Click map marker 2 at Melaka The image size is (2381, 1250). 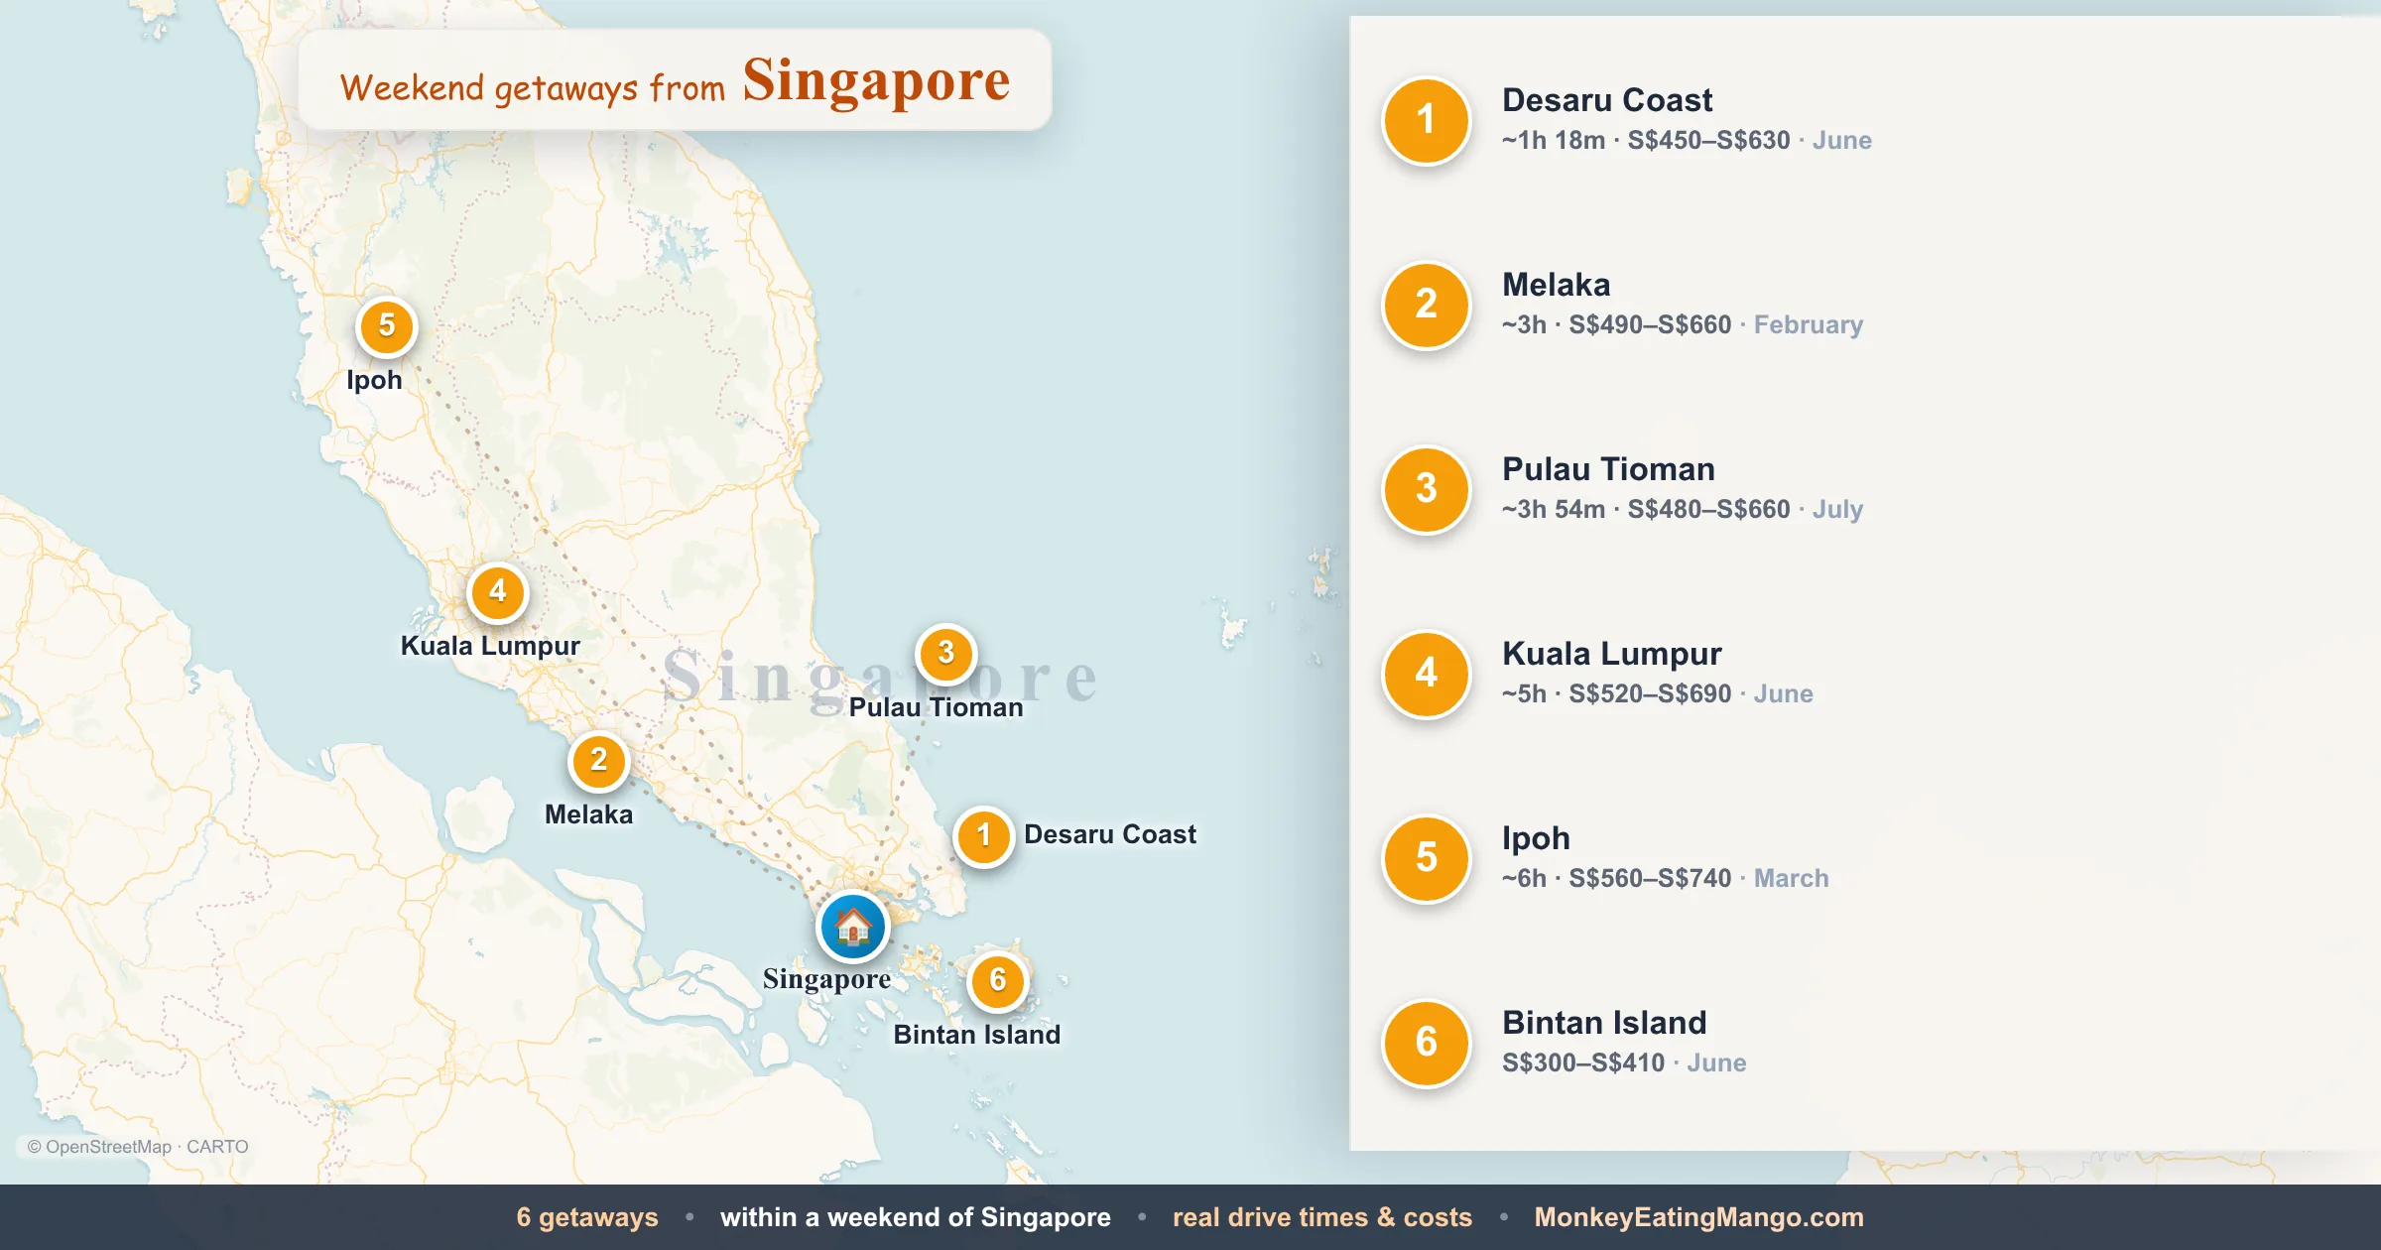(x=598, y=761)
